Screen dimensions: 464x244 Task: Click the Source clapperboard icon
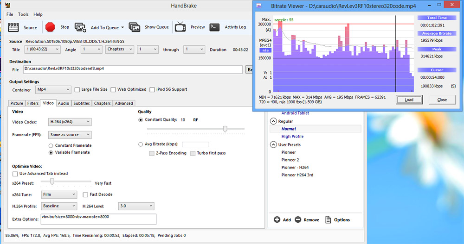coord(13,27)
